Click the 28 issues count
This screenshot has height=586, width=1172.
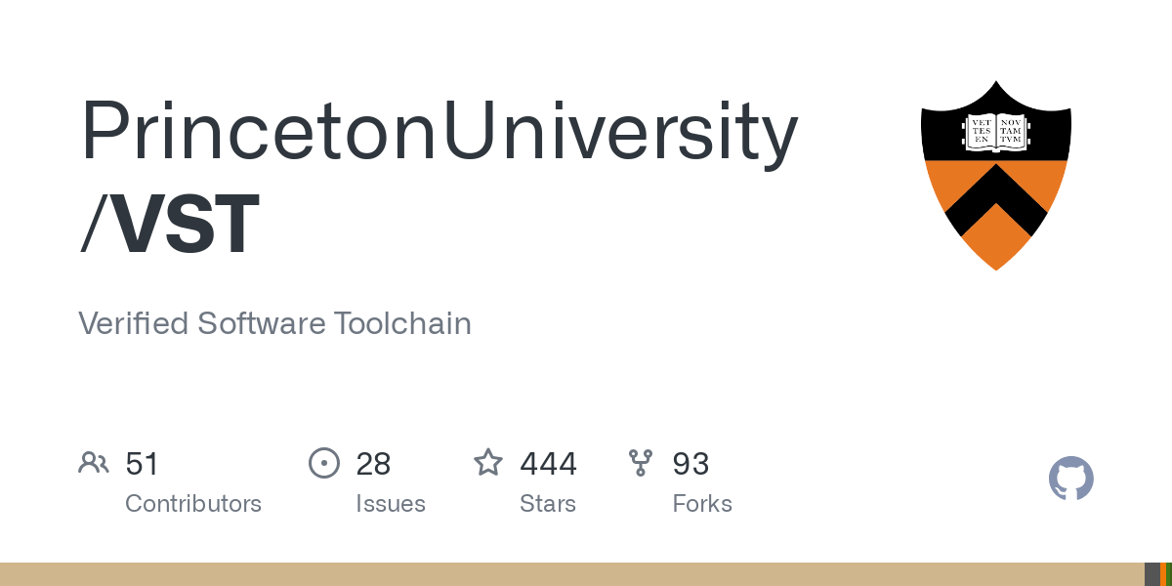[x=373, y=463]
